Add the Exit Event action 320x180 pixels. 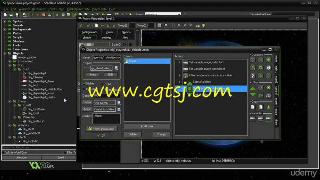coord(268,88)
